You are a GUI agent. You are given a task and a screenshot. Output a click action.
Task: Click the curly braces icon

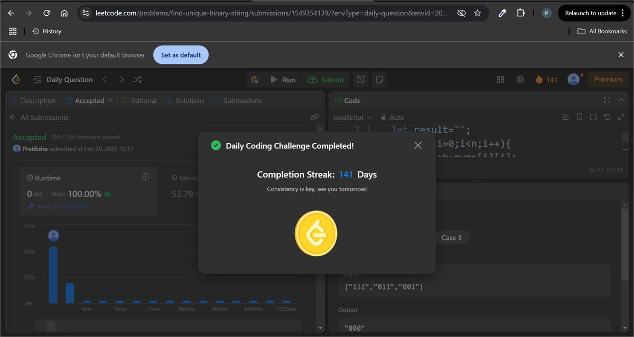click(x=593, y=117)
